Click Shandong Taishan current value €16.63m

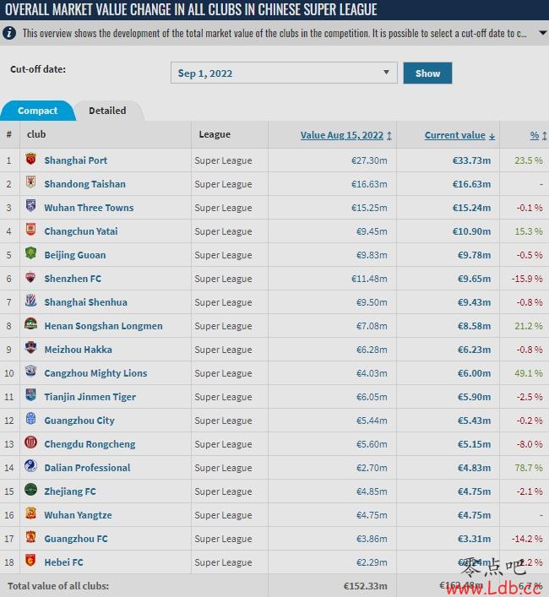[471, 184]
